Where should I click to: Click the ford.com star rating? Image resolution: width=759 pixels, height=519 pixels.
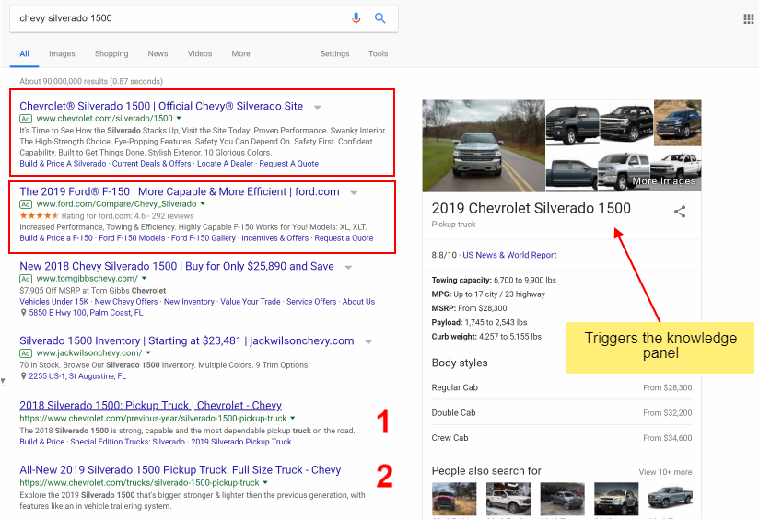39,215
